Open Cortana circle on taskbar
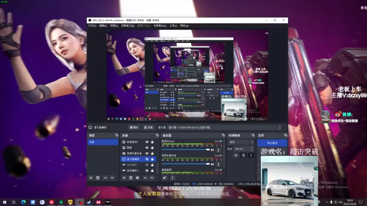367x206 pixels. [x=14, y=202]
